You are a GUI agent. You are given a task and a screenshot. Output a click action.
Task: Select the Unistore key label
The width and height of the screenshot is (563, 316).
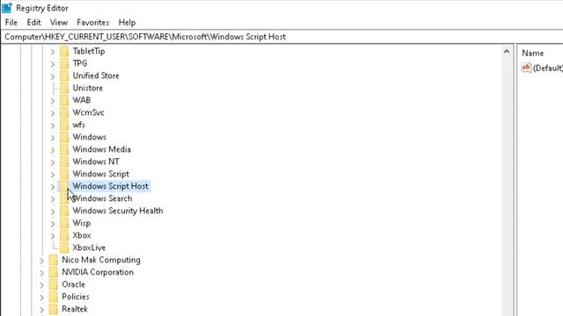coord(88,88)
